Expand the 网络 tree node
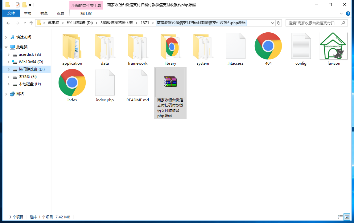Image resolution: width=354 pixels, height=223 pixels. point(6,94)
